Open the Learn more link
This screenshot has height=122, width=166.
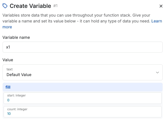tap(157, 21)
